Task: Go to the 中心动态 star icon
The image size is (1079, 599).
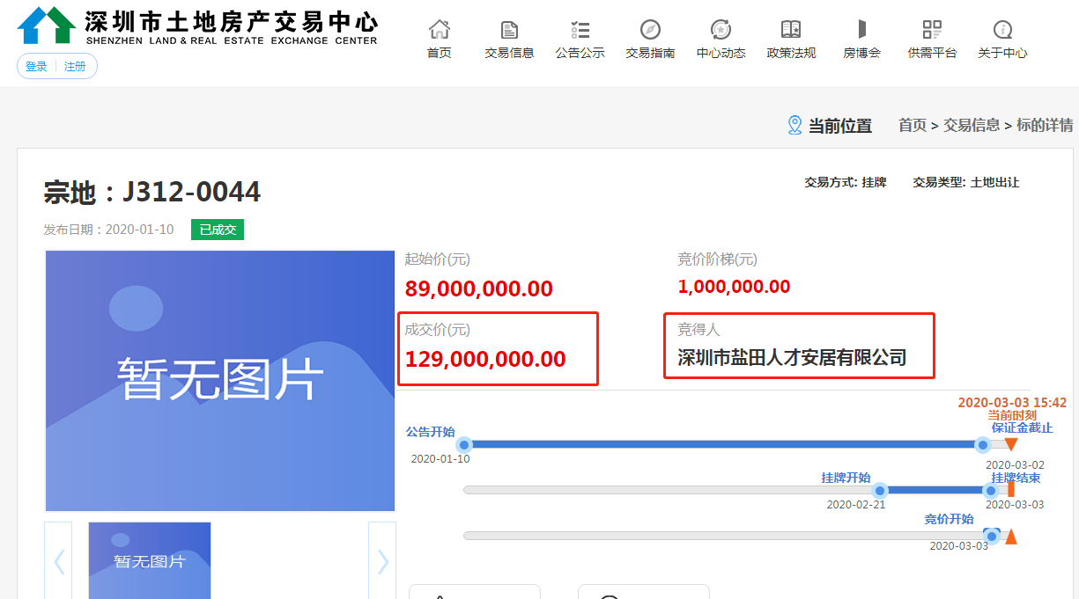Action: [721, 29]
